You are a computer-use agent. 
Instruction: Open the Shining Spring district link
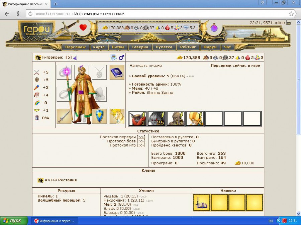tap(160, 92)
